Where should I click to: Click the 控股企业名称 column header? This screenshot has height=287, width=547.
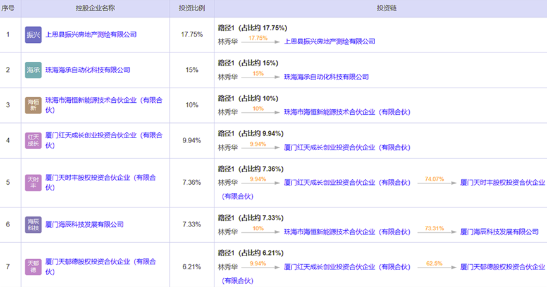(95, 8)
